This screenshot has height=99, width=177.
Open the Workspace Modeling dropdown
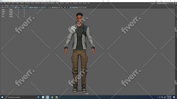coord(166,3)
